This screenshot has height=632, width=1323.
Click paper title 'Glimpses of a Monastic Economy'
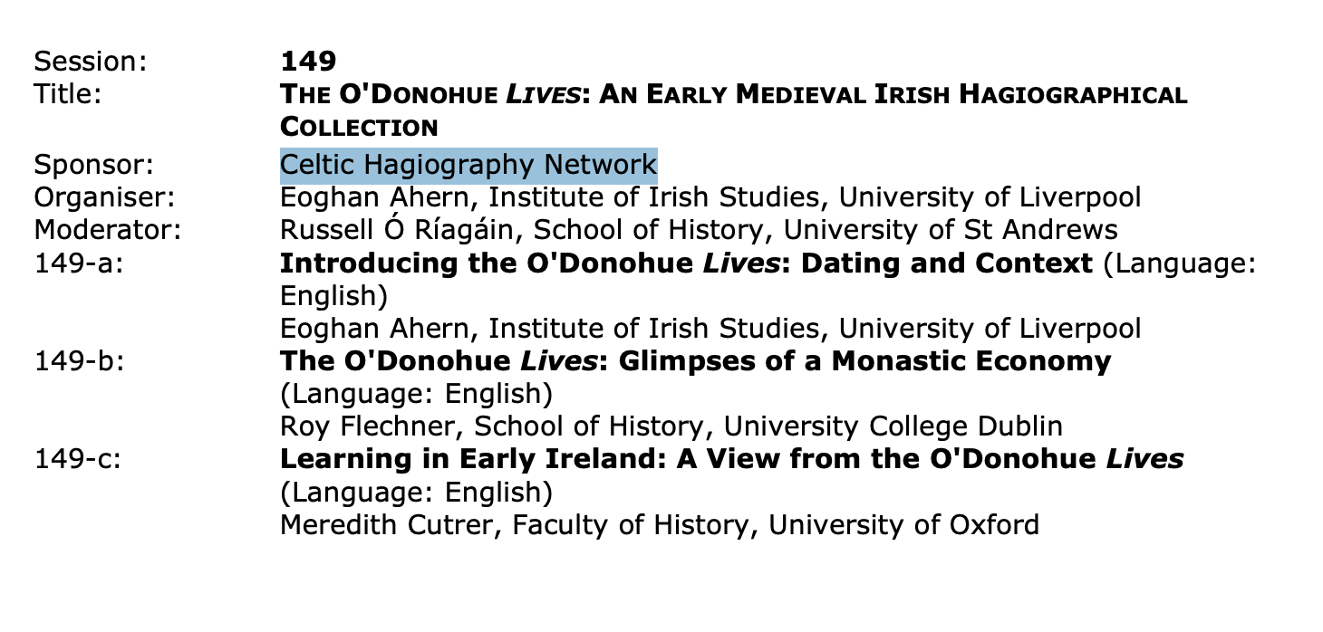(694, 361)
